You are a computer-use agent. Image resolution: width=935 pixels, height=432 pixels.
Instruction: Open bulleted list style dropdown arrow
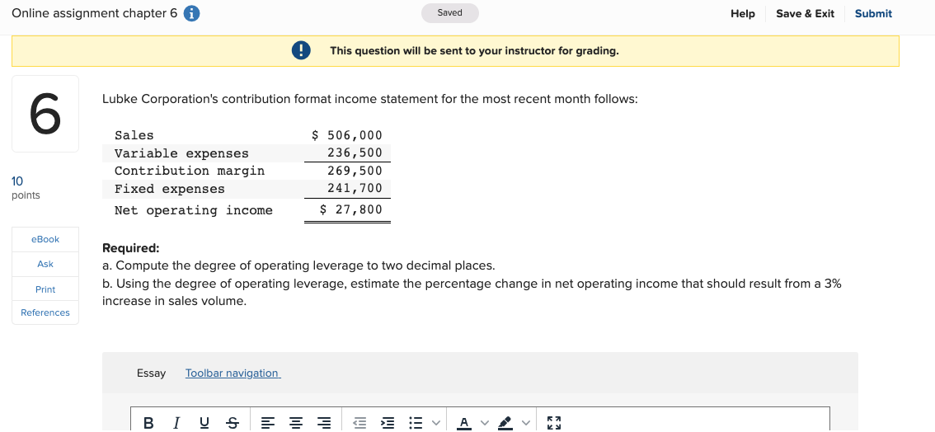tap(436, 423)
